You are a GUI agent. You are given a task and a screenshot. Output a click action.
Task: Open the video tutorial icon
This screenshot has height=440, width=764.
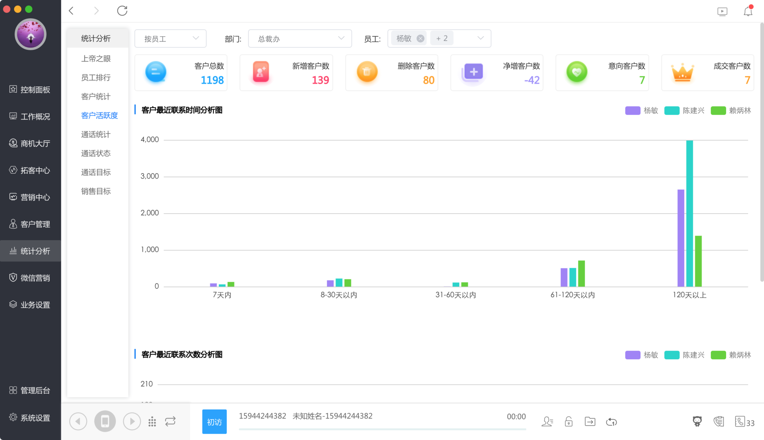click(x=722, y=12)
